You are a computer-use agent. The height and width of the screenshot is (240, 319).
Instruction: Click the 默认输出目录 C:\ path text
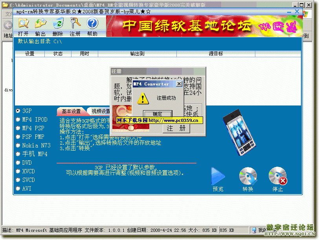pos(40,42)
